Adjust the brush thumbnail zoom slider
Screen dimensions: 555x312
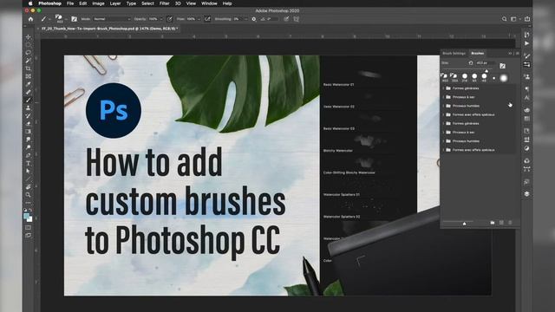point(464,223)
